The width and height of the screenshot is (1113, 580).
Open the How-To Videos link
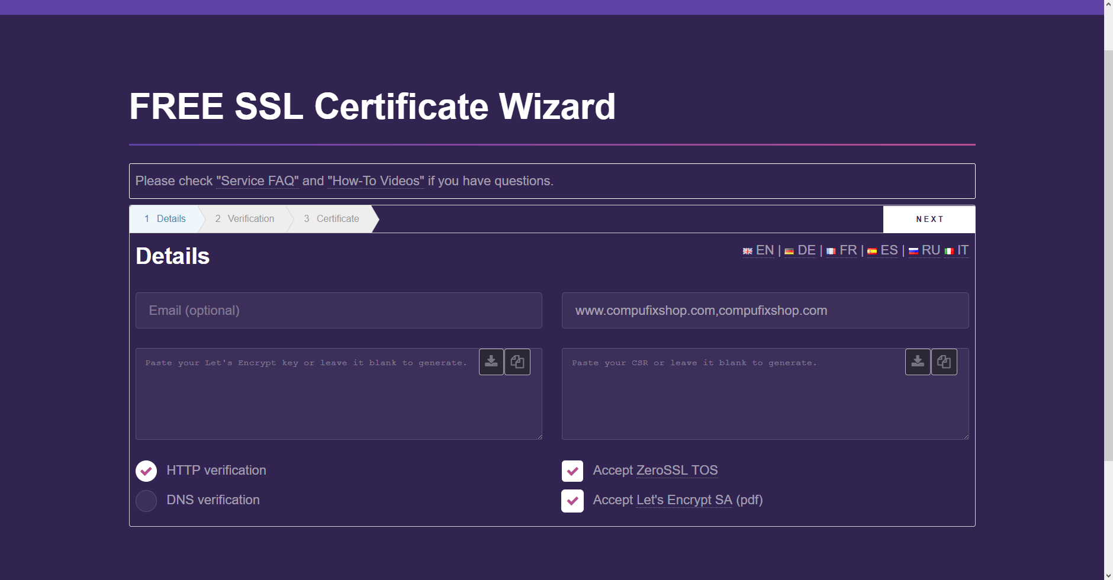pyautogui.click(x=376, y=181)
